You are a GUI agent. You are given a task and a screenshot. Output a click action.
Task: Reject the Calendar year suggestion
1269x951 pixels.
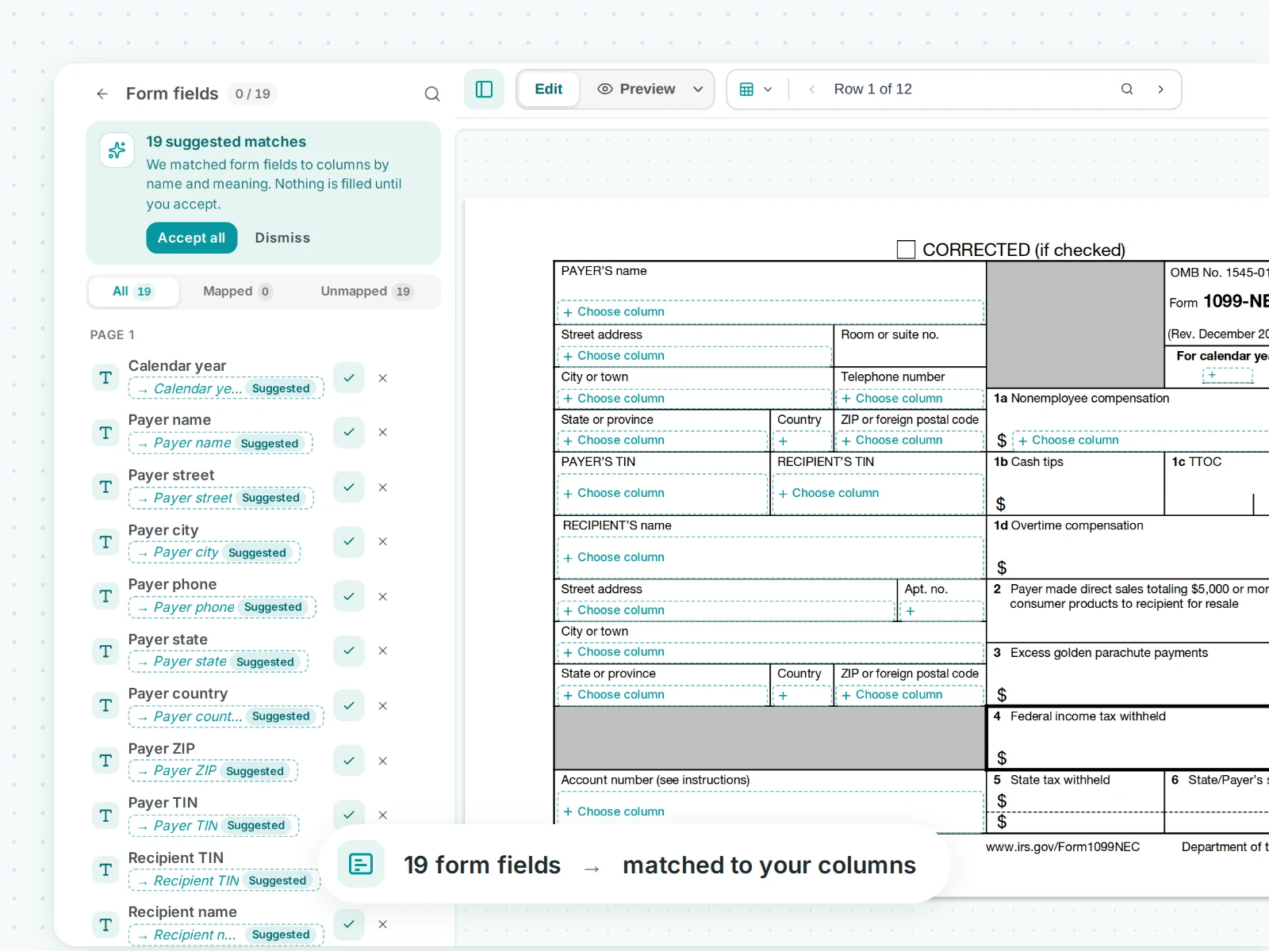point(382,378)
